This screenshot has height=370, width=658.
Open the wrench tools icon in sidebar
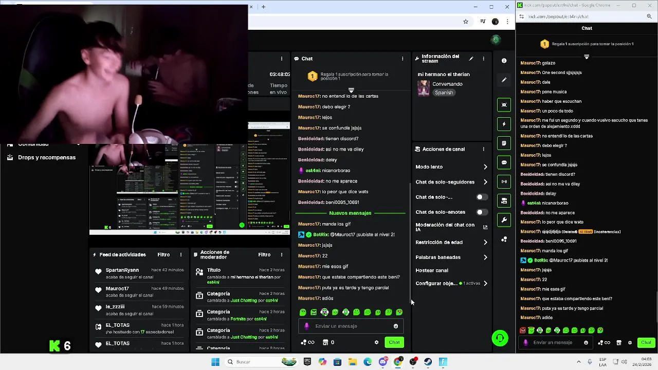(x=504, y=220)
